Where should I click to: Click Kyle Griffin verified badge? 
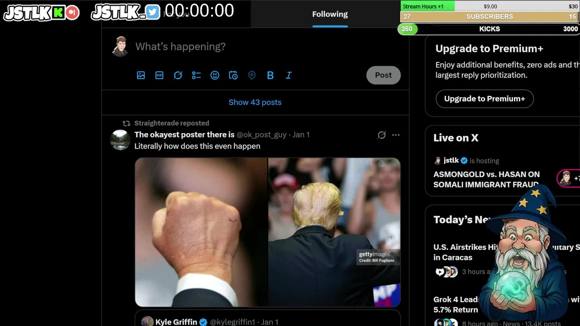point(203,322)
